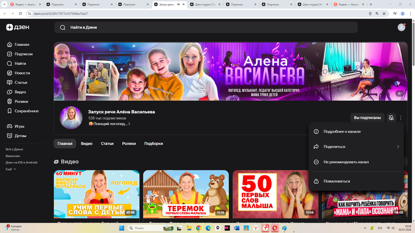Screen dimensions: 415x233
Task: Open Подробнее о канале
Action: (x=342, y=131)
